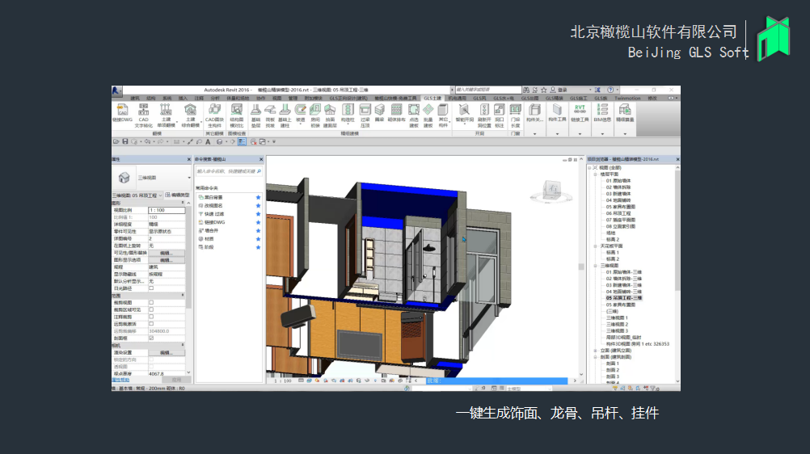
Task: Select the 坡道 ramp tool
Action: click(300, 114)
